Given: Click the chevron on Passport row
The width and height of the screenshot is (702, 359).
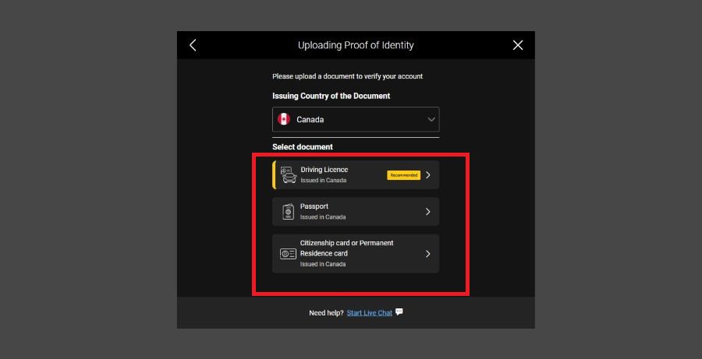Looking at the screenshot, I should pyautogui.click(x=428, y=212).
